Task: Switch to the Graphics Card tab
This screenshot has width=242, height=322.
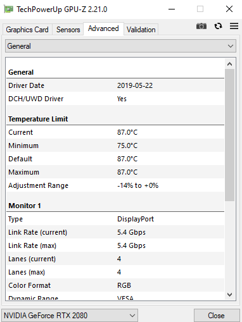Action: tap(27, 30)
